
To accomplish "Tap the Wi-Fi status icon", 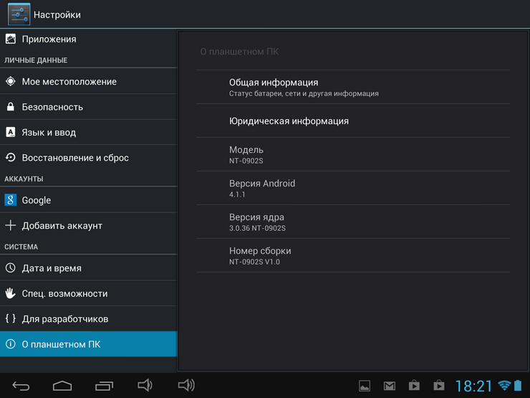I will pos(504,385).
